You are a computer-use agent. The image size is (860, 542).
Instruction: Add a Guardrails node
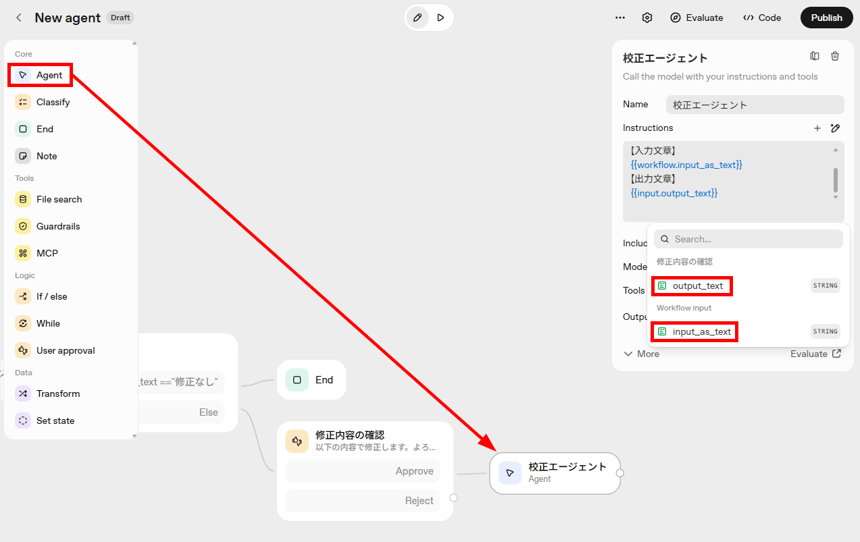point(47,226)
